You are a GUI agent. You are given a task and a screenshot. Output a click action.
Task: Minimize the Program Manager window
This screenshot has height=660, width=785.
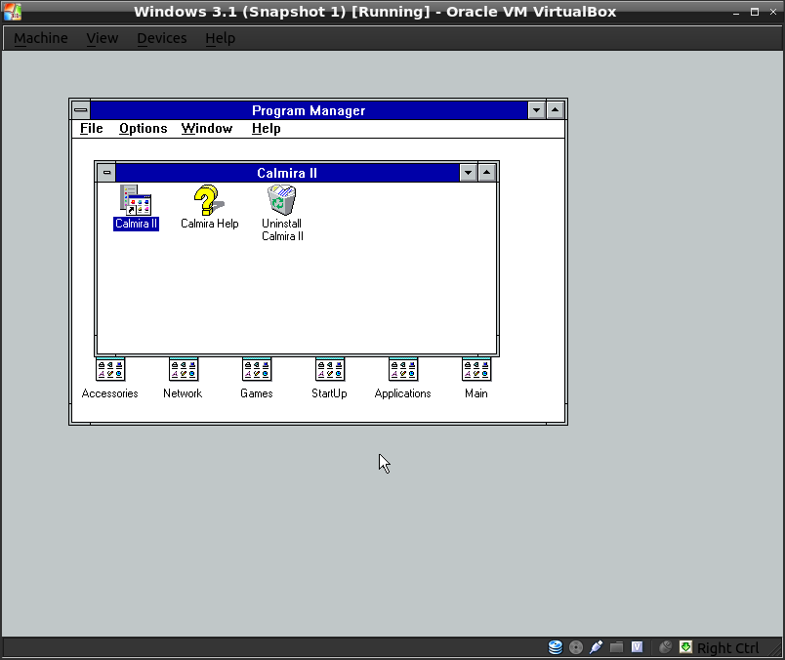coord(536,110)
